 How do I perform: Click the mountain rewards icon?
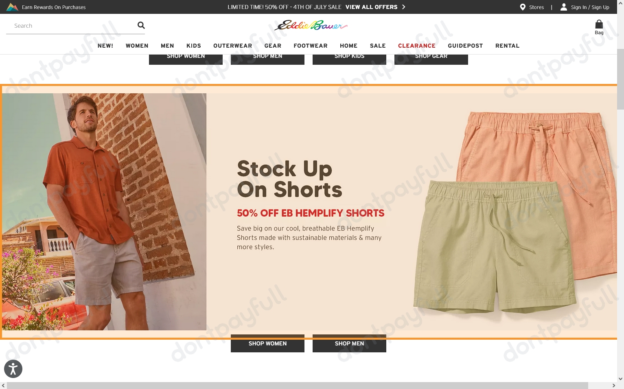[x=12, y=7]
